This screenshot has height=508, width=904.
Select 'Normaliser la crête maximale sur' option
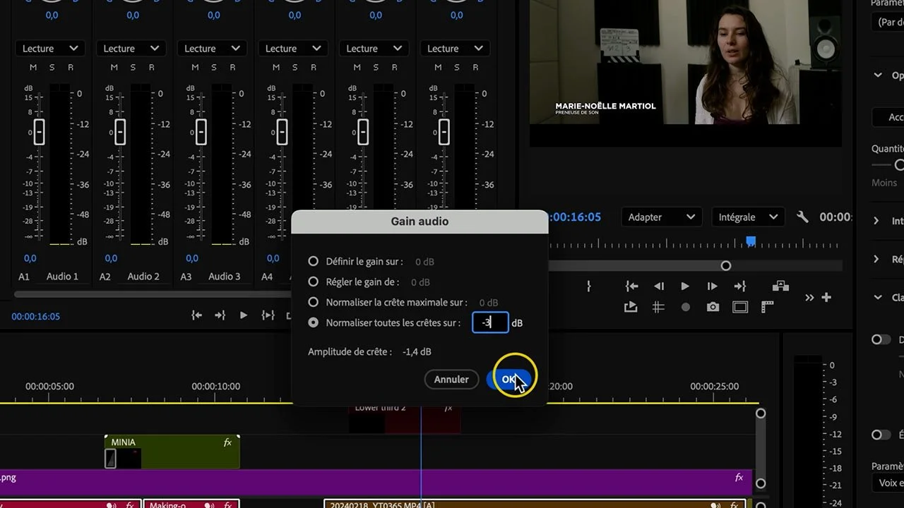pyautogui.click(x=314, y=302)
